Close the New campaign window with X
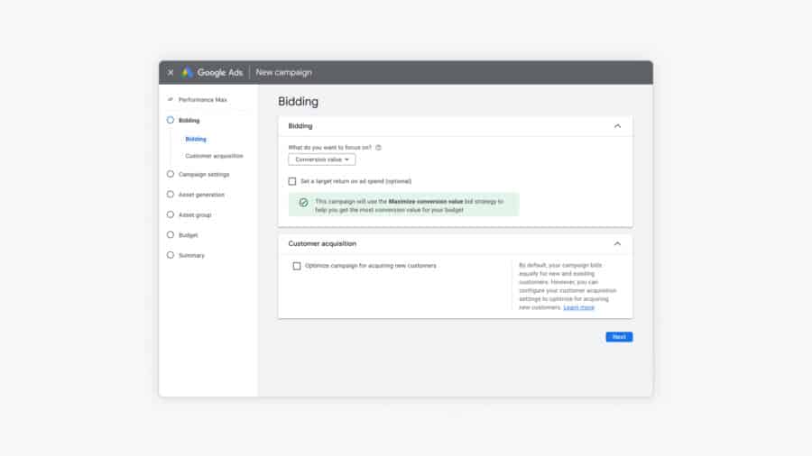The width and height of the screenshot is (812, 456). click(x=171, y=72)
